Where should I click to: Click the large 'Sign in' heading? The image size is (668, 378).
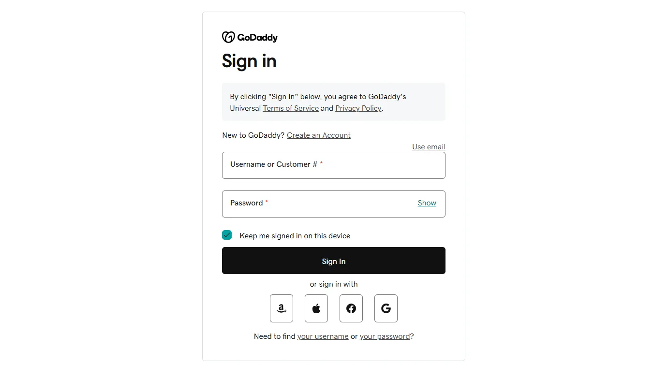pyautogui.click(x=249, y=61)
